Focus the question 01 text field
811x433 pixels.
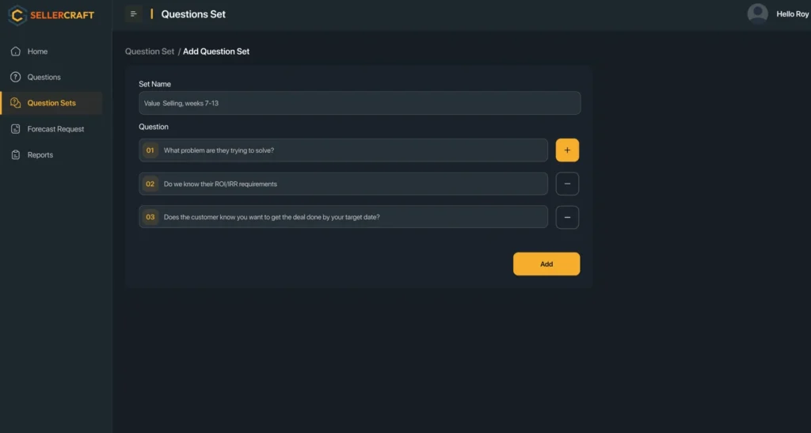tap(352, 150)
